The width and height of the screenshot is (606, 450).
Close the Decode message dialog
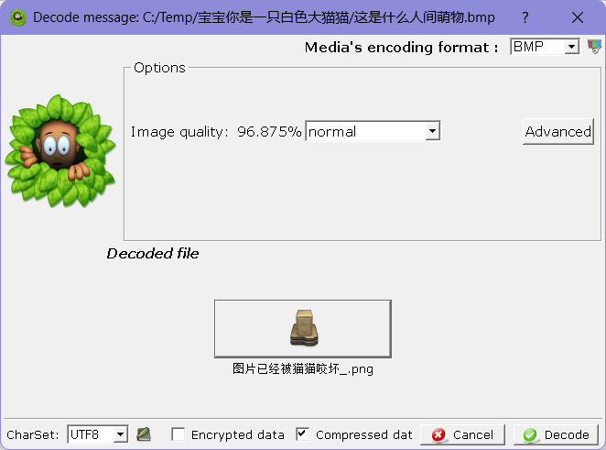[578, 17]
